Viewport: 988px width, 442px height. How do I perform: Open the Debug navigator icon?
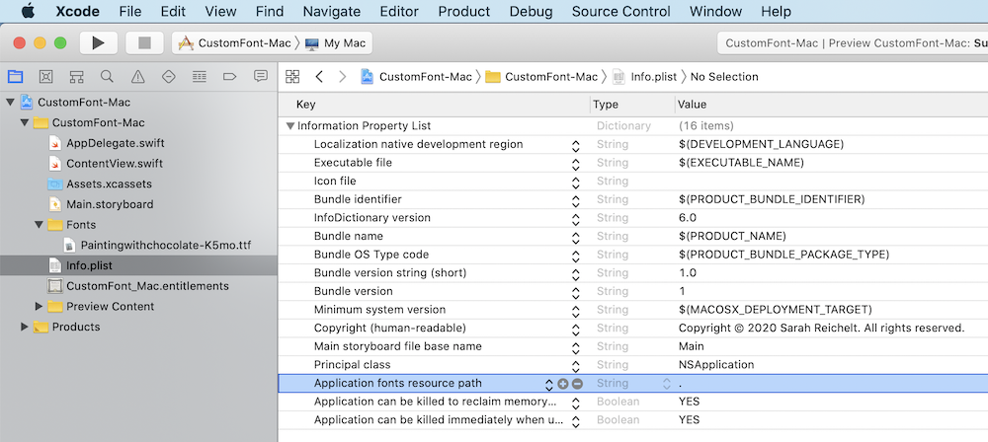(200, 77)
